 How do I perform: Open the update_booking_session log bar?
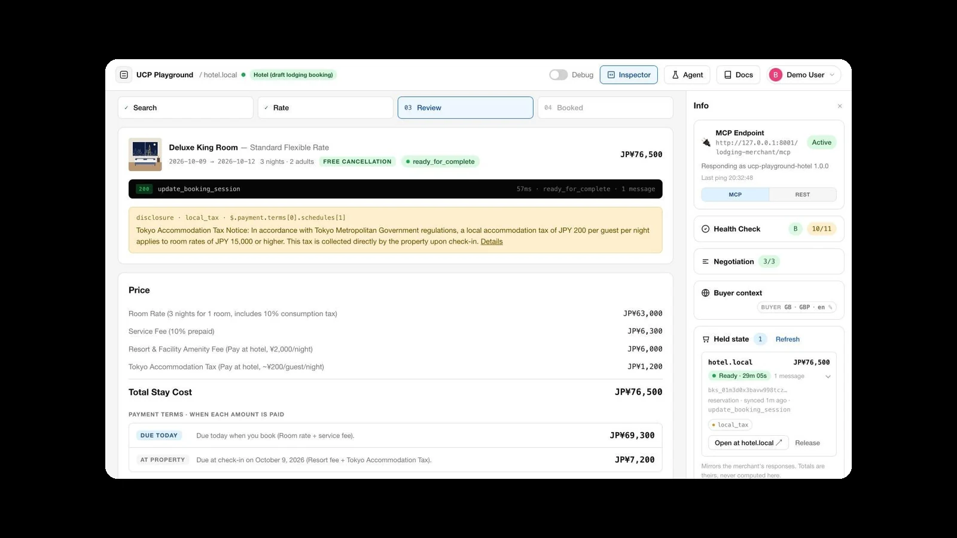click(395, 189)
